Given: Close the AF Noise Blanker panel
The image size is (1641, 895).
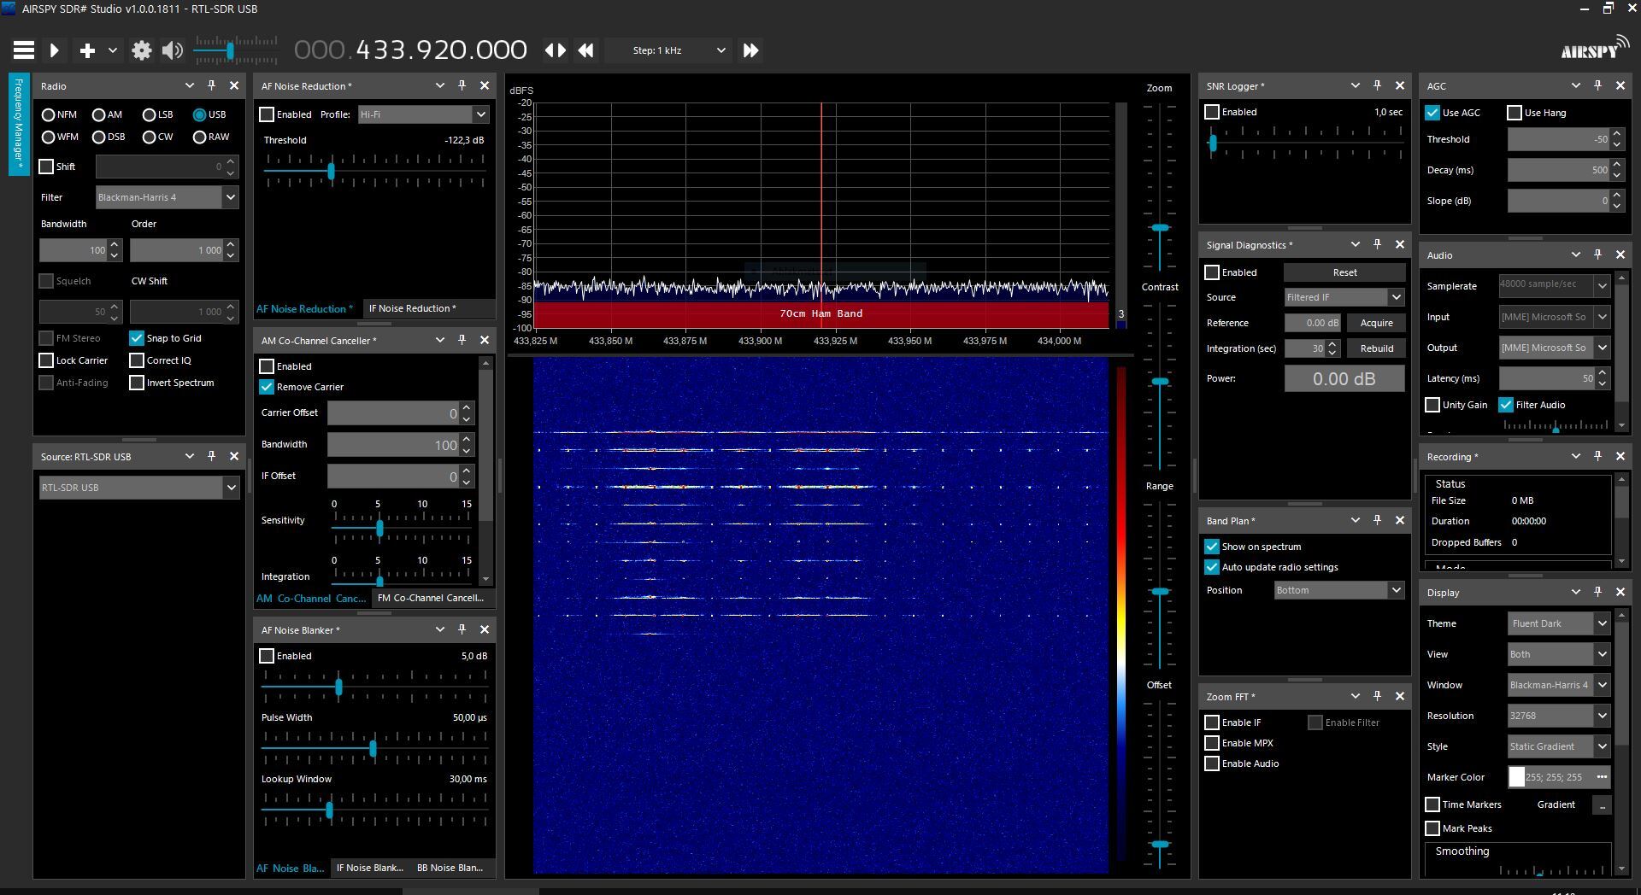Looking at the screenshot, I should coord(485,629).
